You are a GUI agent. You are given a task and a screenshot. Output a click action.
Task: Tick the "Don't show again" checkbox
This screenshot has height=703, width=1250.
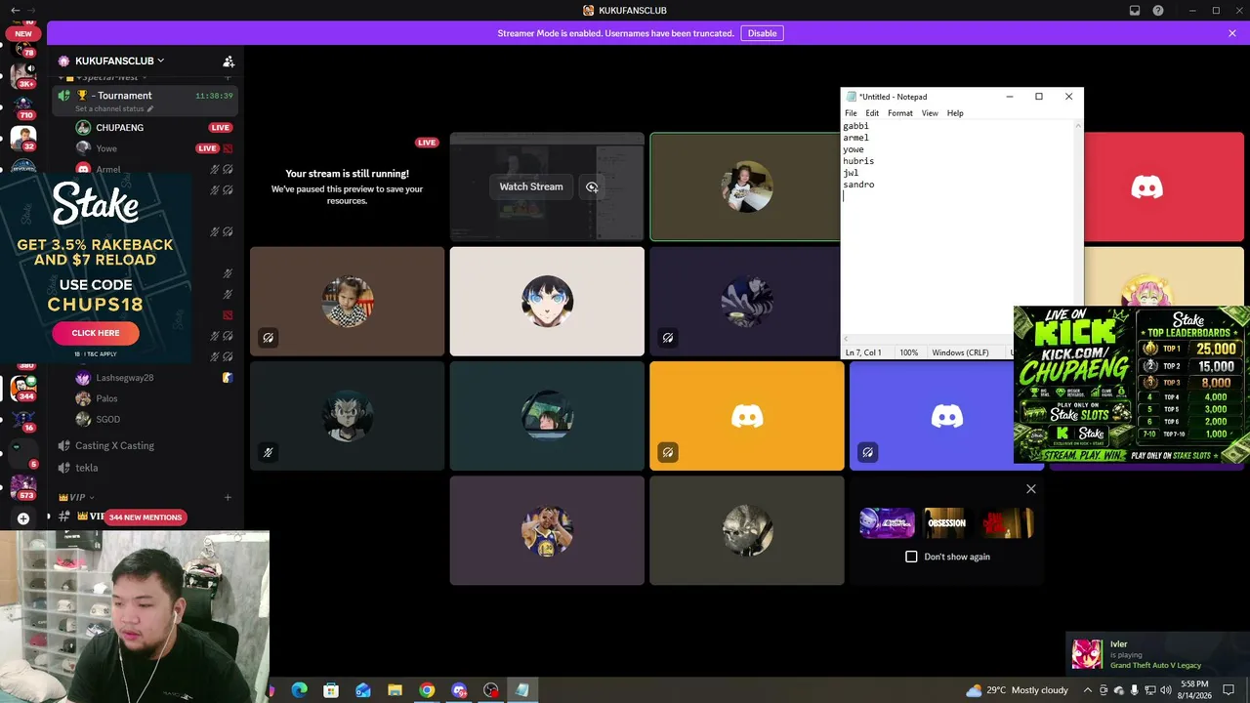(x=911, y=557)
